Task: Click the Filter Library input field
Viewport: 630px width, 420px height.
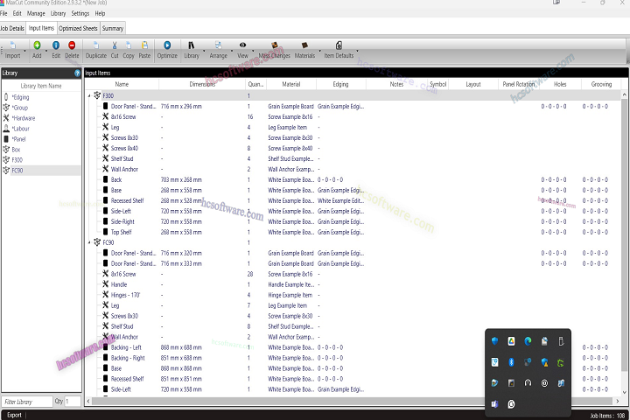Action: tap(27, 401)
